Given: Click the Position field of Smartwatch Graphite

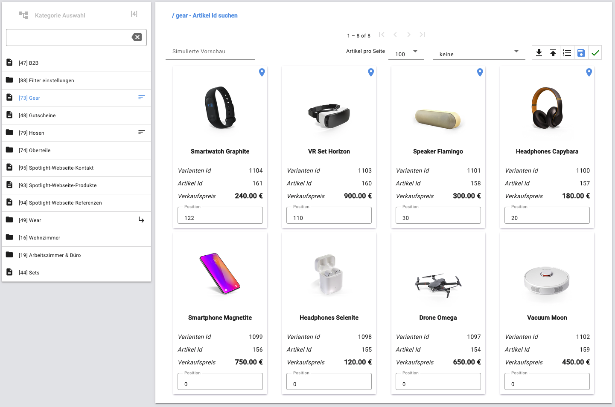Looking at the screenshot, I should pyautogui.click(x=220, y=215).
